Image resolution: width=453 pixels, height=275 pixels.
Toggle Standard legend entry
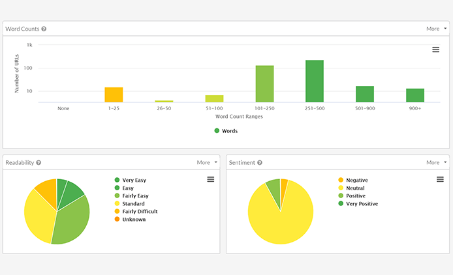pyautogui.click(x=129, y=203)
